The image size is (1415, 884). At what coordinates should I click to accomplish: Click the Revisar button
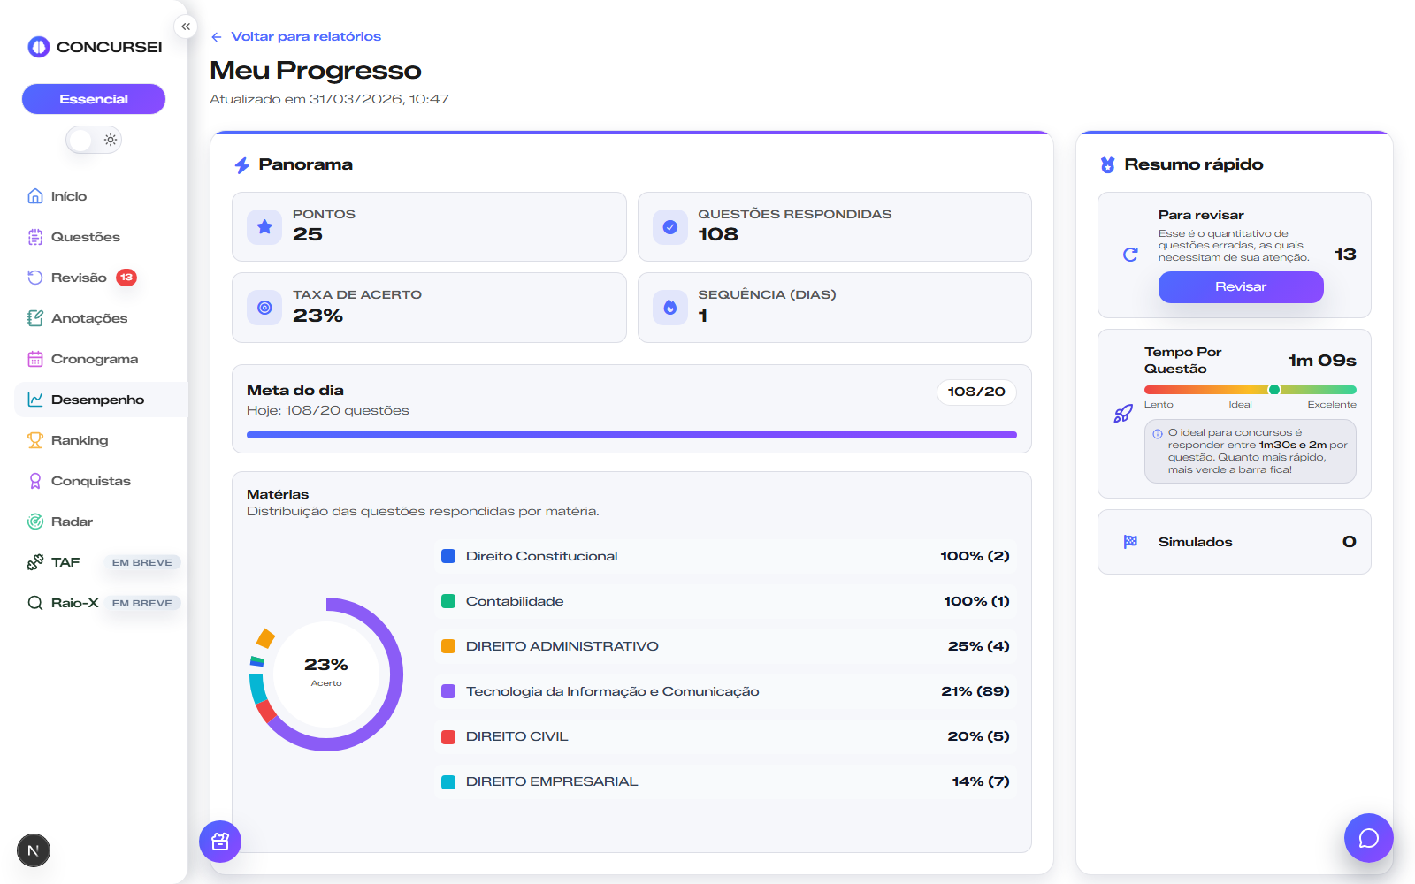[x=1241, y=286]
